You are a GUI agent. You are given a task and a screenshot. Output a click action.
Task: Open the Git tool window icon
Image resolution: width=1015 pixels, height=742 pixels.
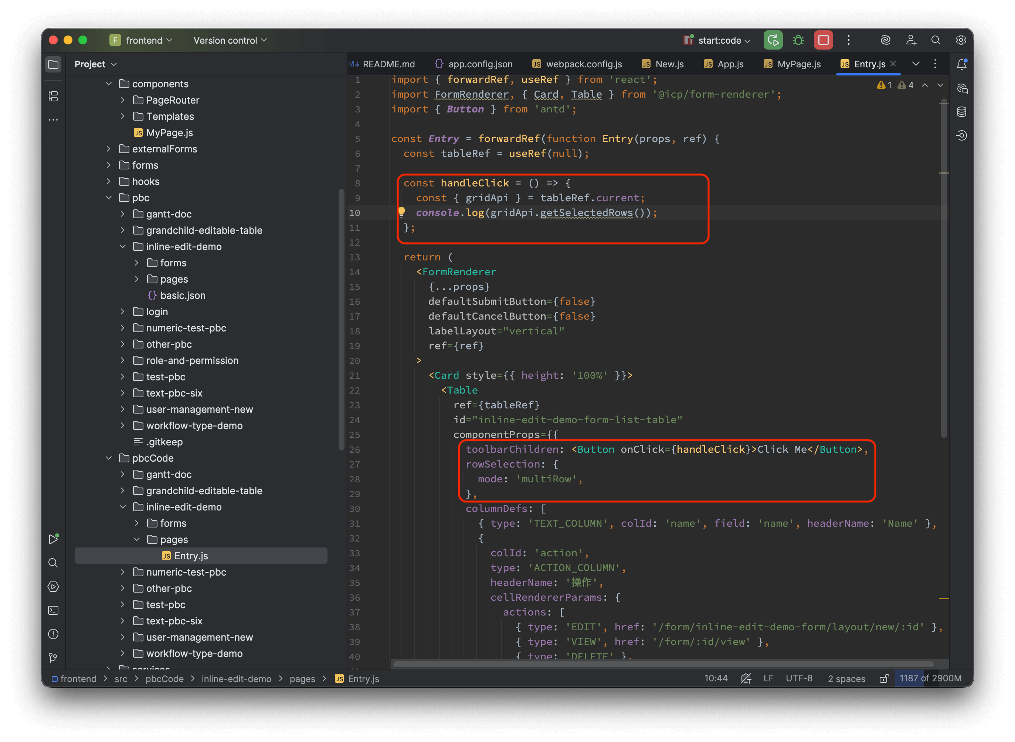click(x=53, y=658)
